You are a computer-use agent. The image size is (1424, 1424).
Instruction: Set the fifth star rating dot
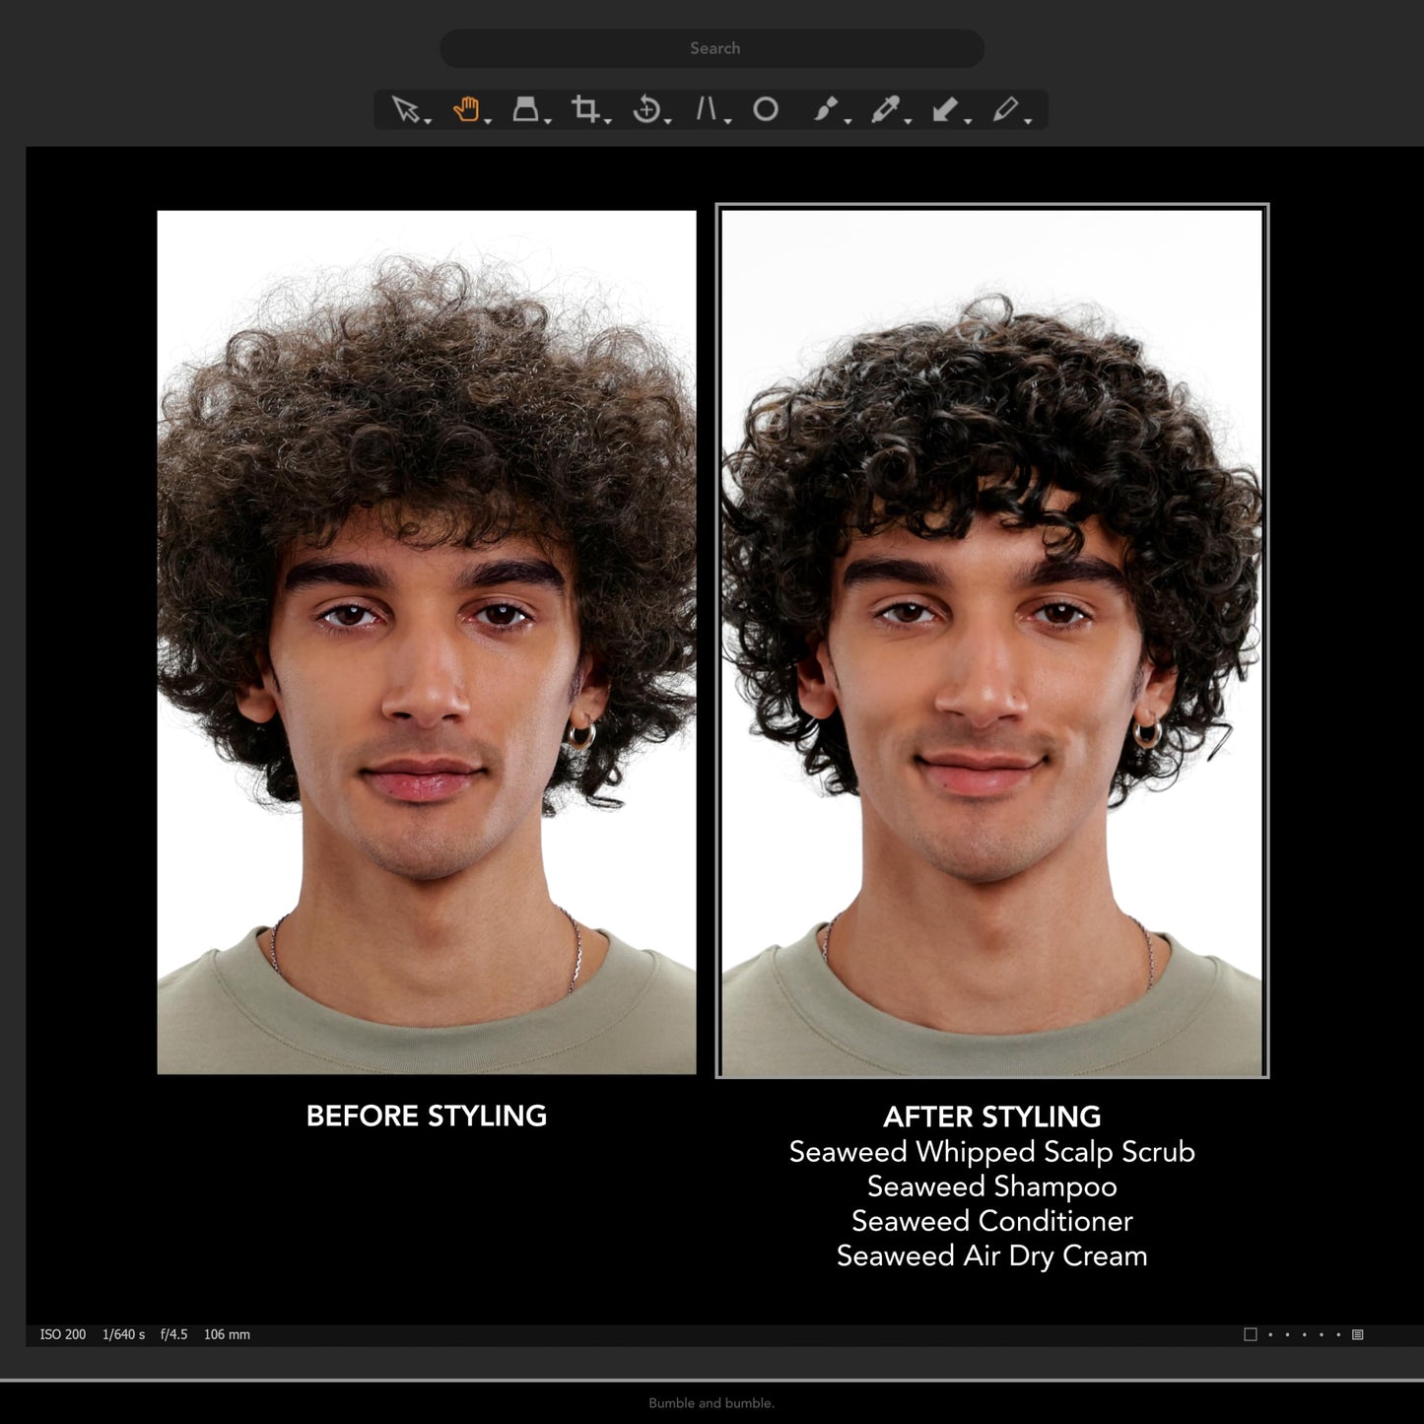[x=1338, y=1335]
